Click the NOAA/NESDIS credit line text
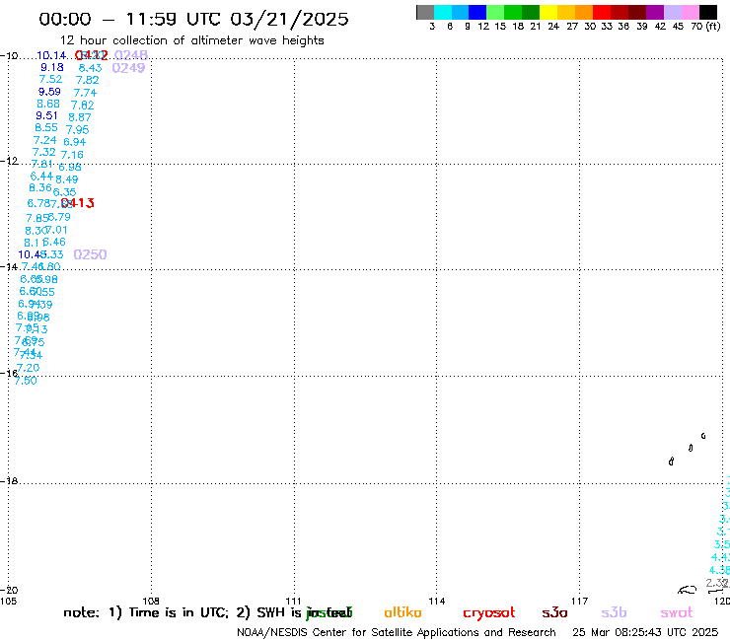The height and width of the screenshot is (641, 730). click(397, 633)
